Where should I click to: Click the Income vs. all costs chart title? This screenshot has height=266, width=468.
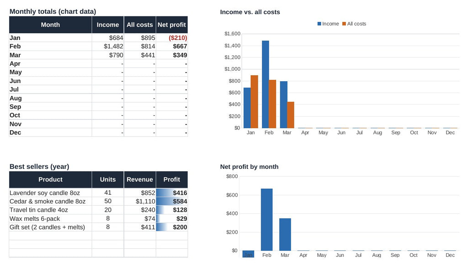[x=250, y=12]
